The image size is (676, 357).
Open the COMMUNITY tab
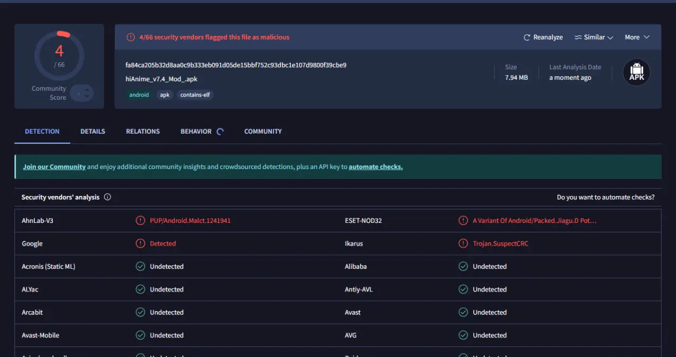pos(263,131)
